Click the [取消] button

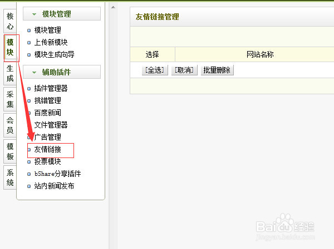click(184, 70)
